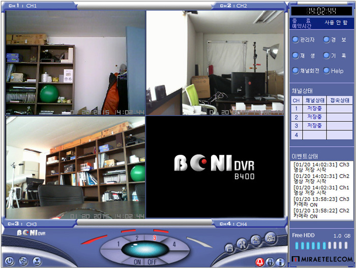Image resolution: width=356 pixels, height=269 pixels.
Task: Click the Free HDD space bar indicator
Action: 321,246
